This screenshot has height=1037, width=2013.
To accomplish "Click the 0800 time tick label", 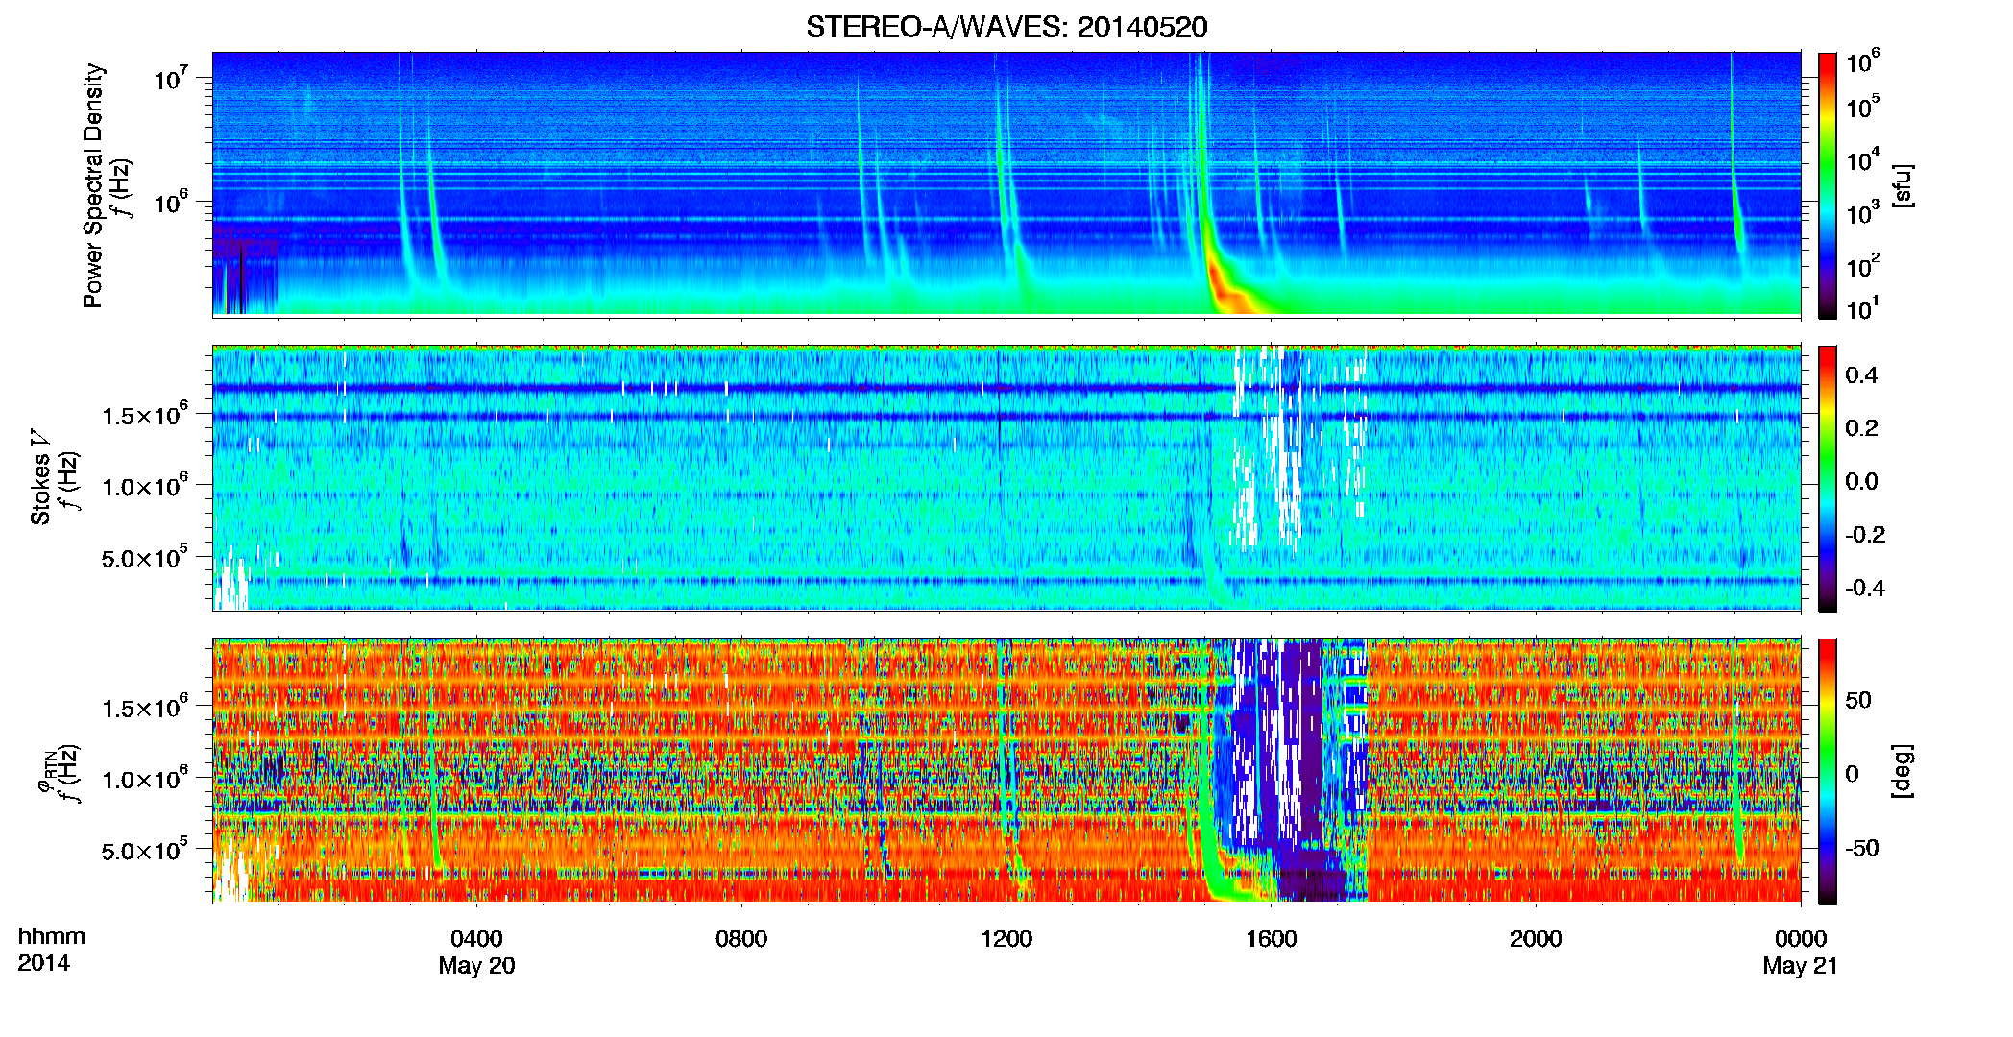I will pyautogui.click(x=741, y=938).
